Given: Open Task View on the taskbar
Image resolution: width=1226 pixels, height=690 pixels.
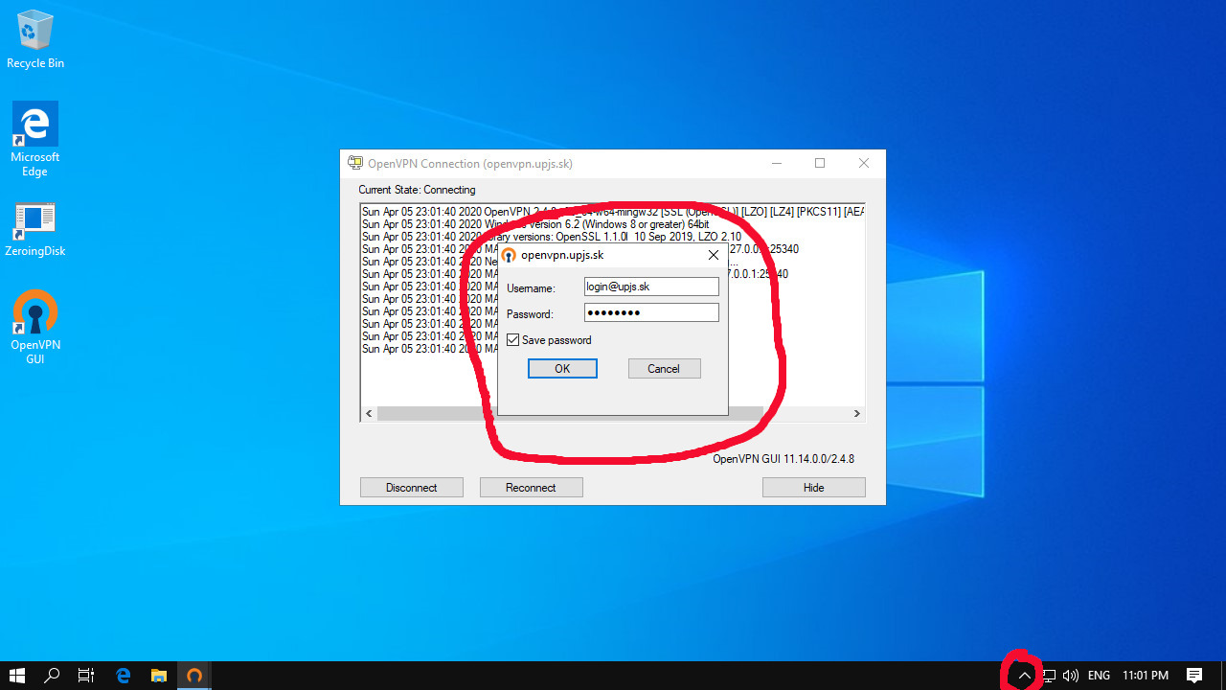Looking at the screenshot, I should (86, 676).
